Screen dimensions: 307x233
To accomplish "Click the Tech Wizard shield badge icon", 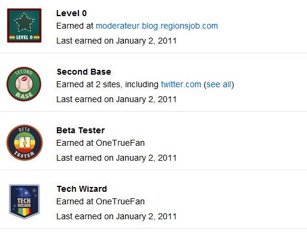I will (25, 201).
